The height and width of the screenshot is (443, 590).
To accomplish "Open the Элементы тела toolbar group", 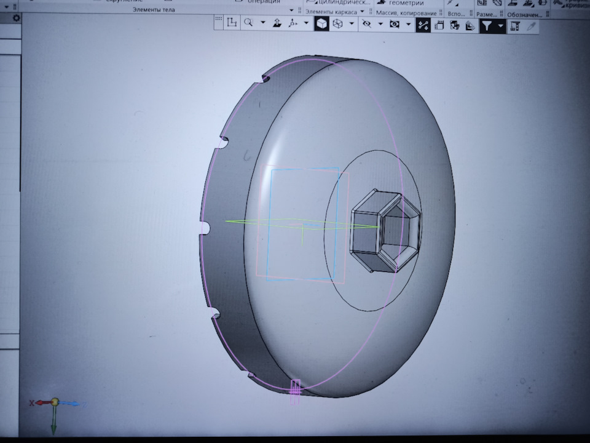I will coord(153,10).
